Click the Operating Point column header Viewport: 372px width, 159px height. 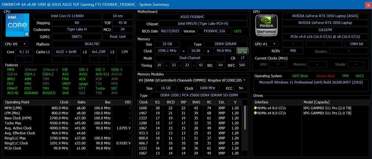(23, 102)
